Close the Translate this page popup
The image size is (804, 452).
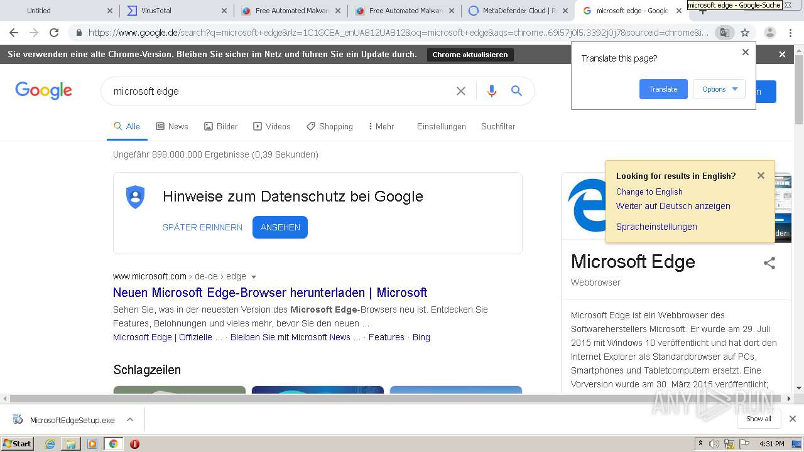[x=746, y=52]
